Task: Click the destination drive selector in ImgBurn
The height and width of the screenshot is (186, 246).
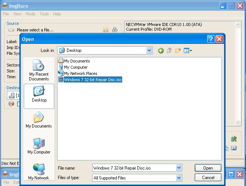Action: 13,95
